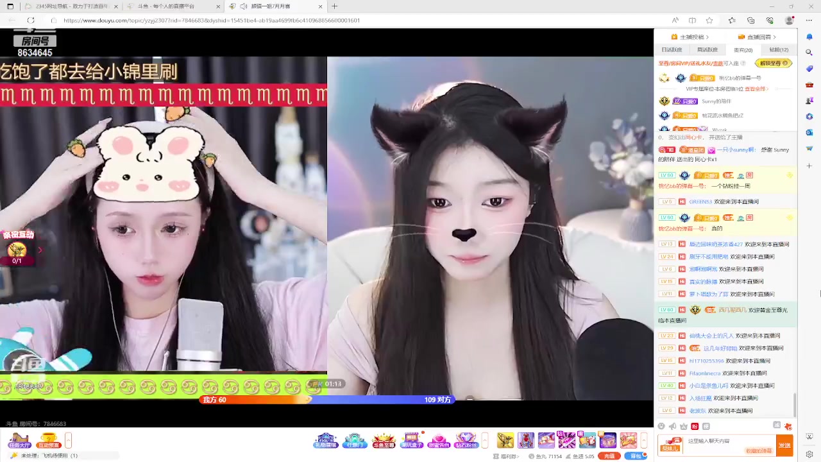Click the browser sidebar Outlook icon
This screenshot has width=821, height=462.
tap(809, 132)
